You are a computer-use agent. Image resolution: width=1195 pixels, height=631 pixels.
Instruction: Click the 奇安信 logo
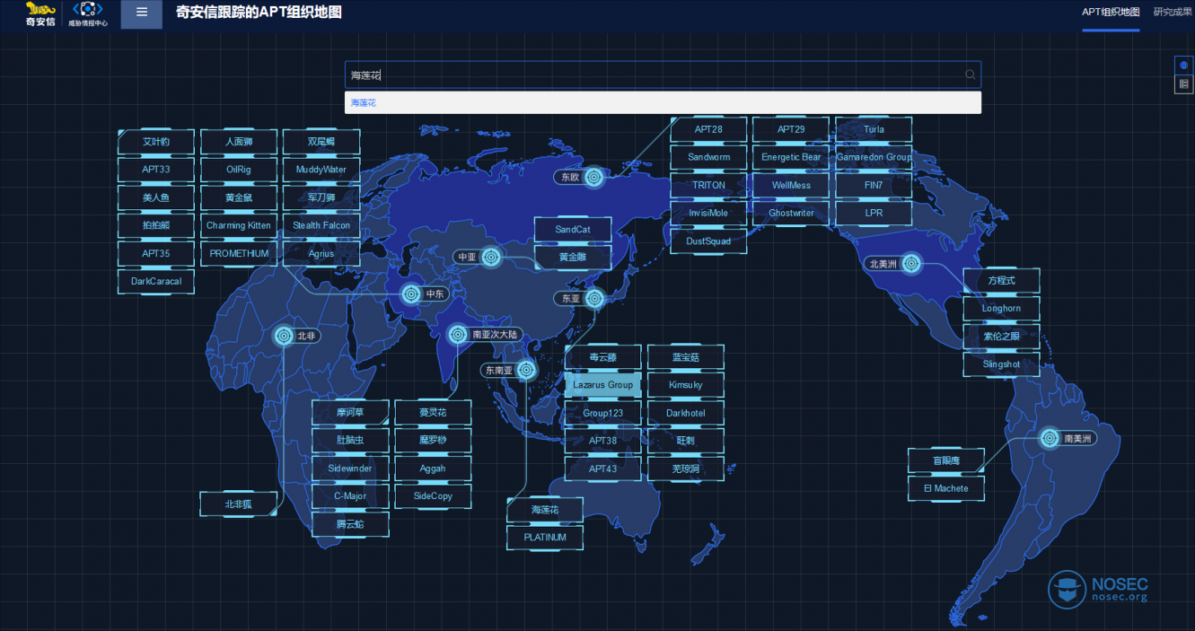coord(40,14)
